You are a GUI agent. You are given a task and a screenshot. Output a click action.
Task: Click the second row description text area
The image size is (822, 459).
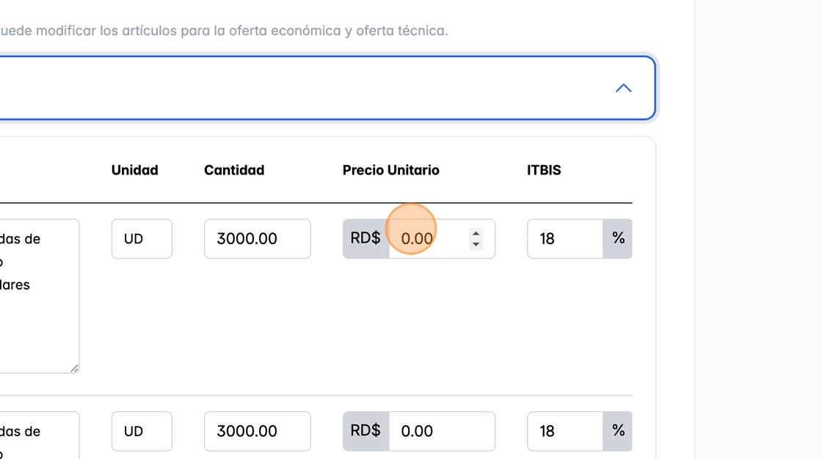(x=37, y=436)
